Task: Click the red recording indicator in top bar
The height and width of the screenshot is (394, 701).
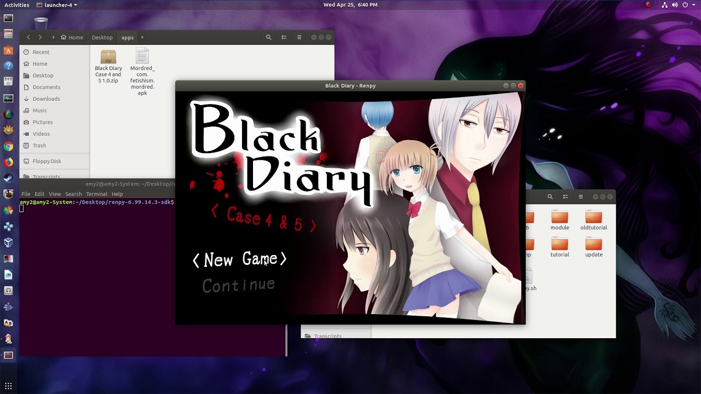Action: pyautogui.click(x=648, y=5)
